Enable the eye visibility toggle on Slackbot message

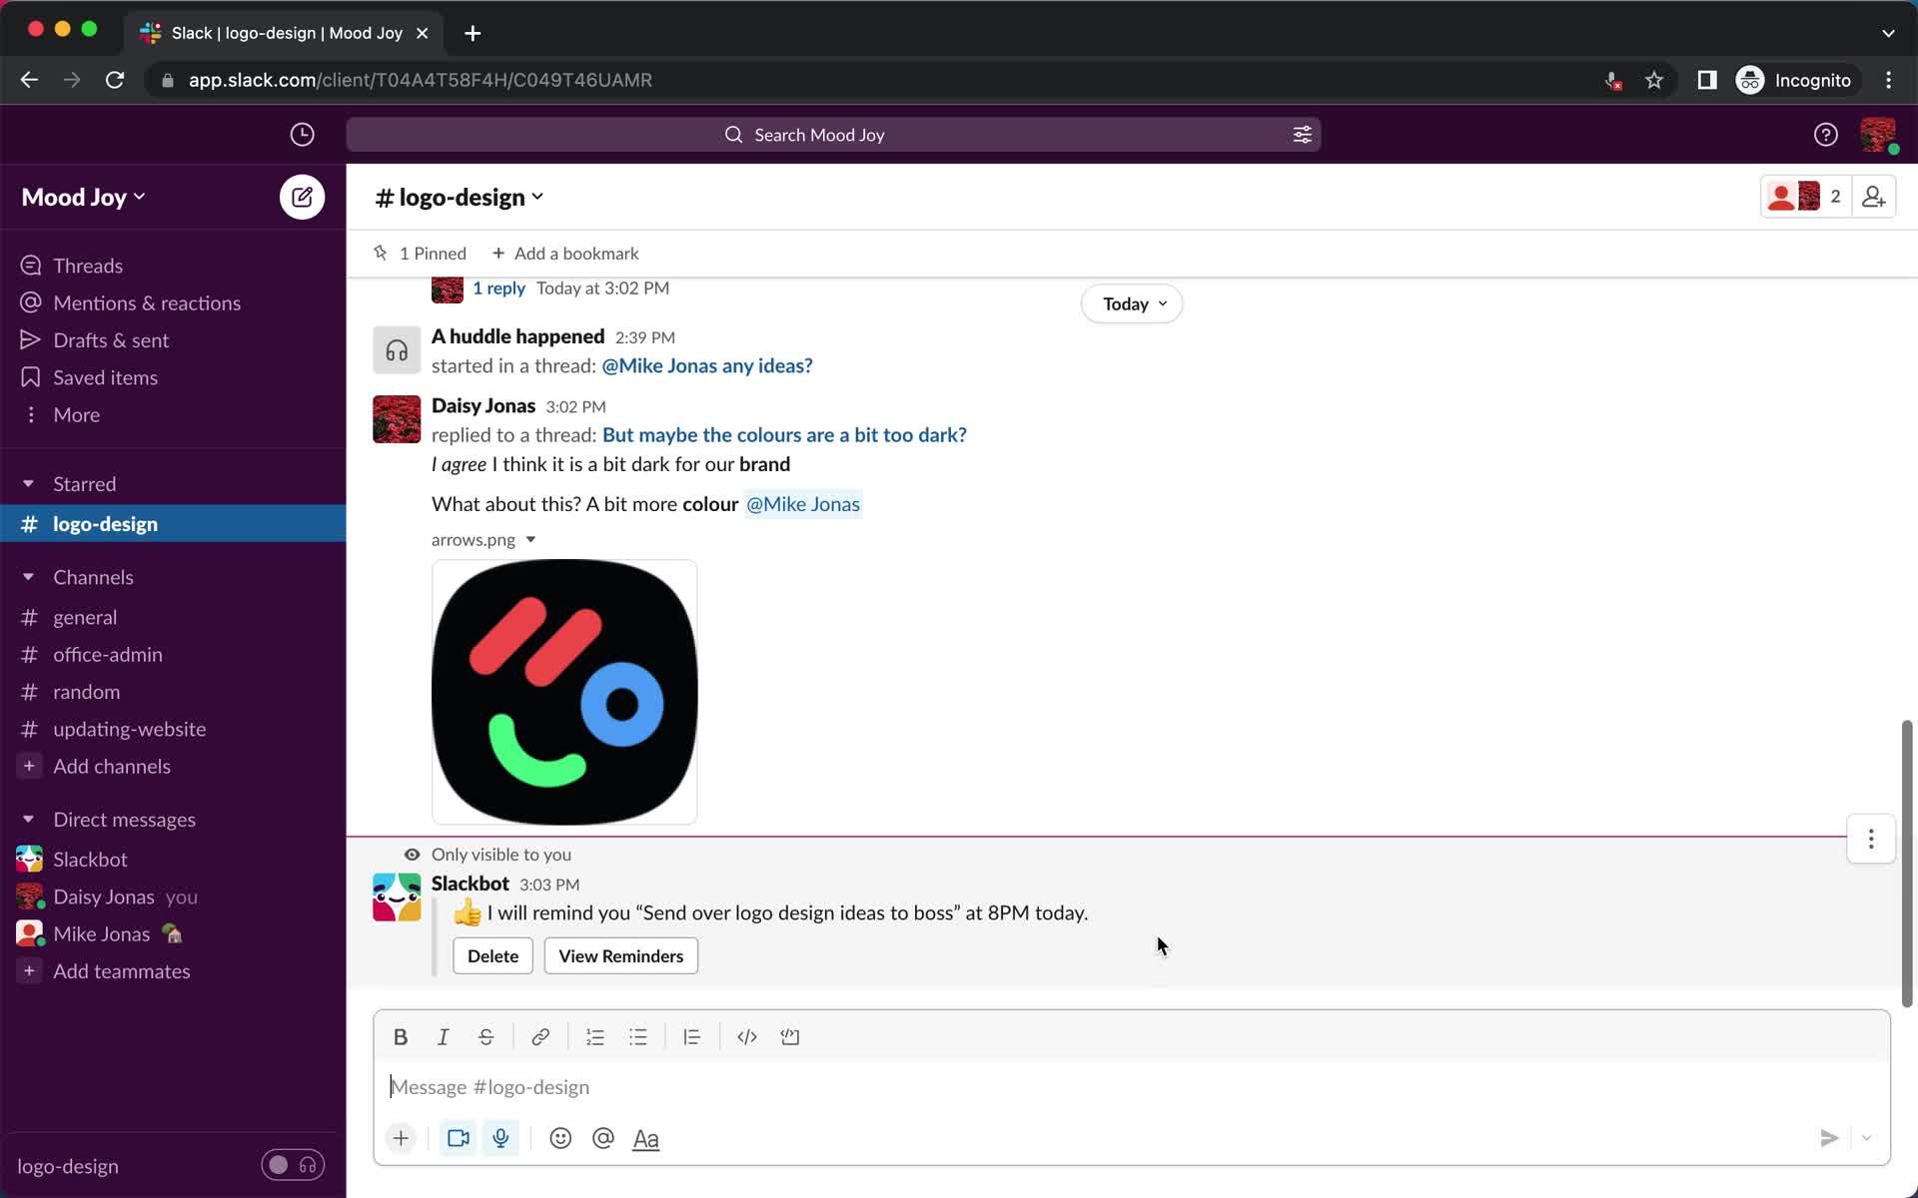click(x=412, y=853)
